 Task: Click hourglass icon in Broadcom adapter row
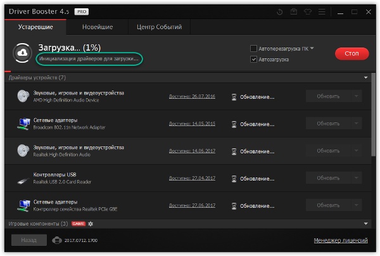pos(234,124)
